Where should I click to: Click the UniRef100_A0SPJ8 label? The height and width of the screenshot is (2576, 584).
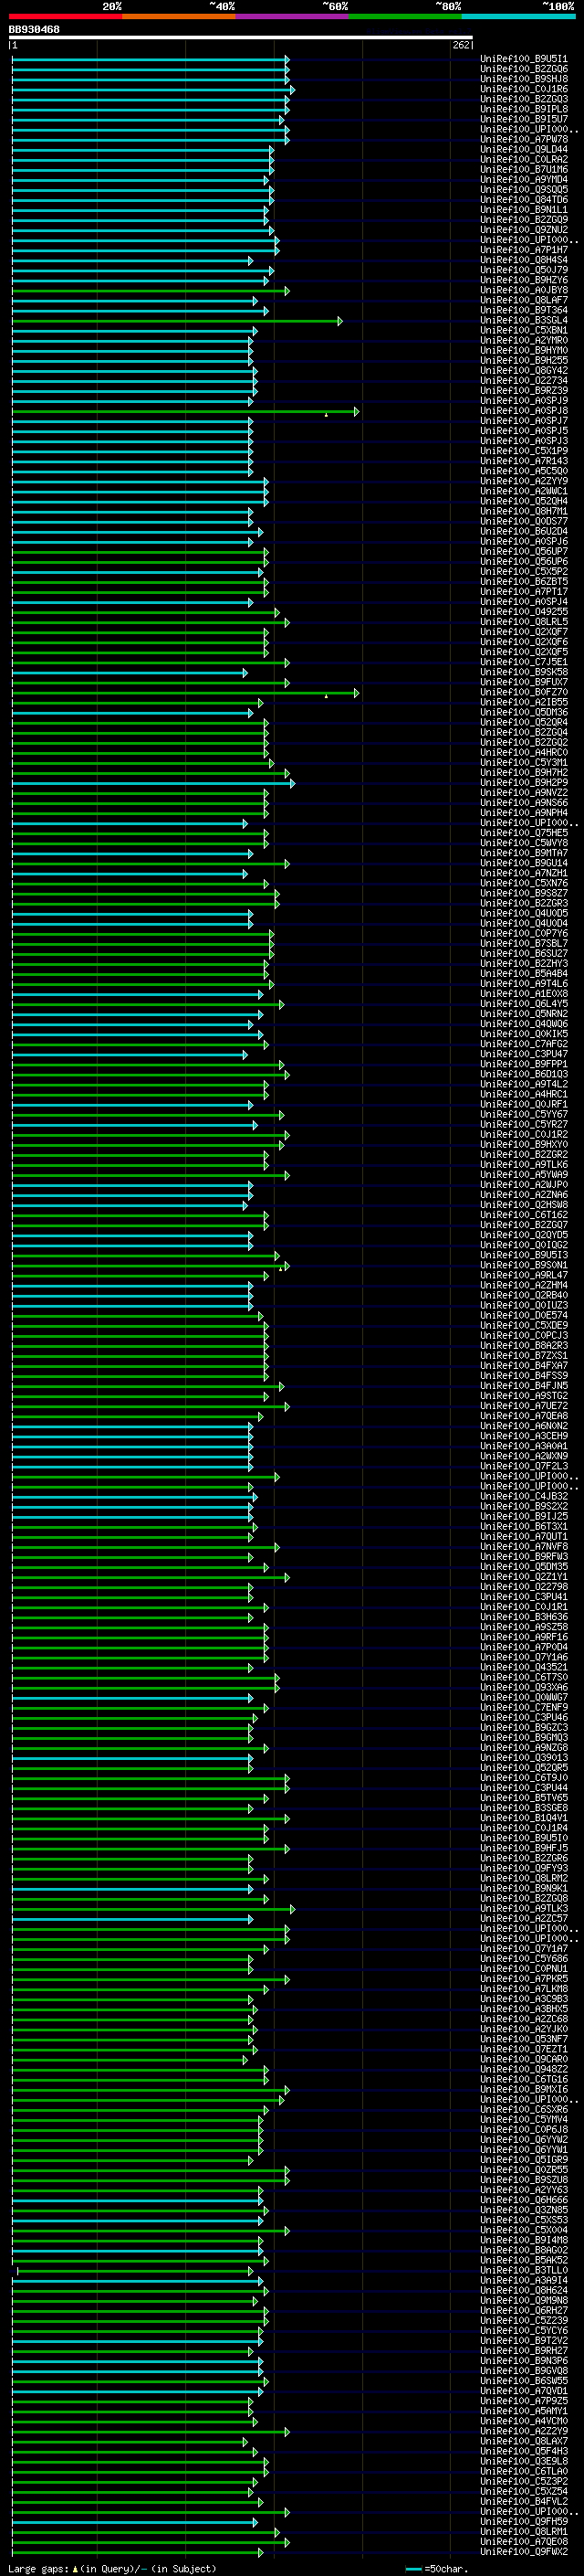[523, 410]
